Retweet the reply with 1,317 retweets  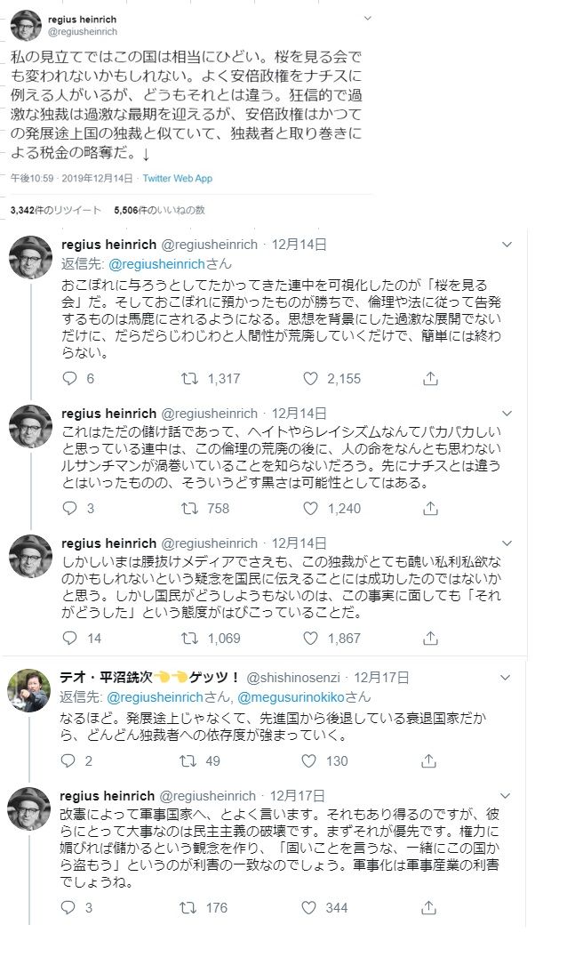(189, 379)
